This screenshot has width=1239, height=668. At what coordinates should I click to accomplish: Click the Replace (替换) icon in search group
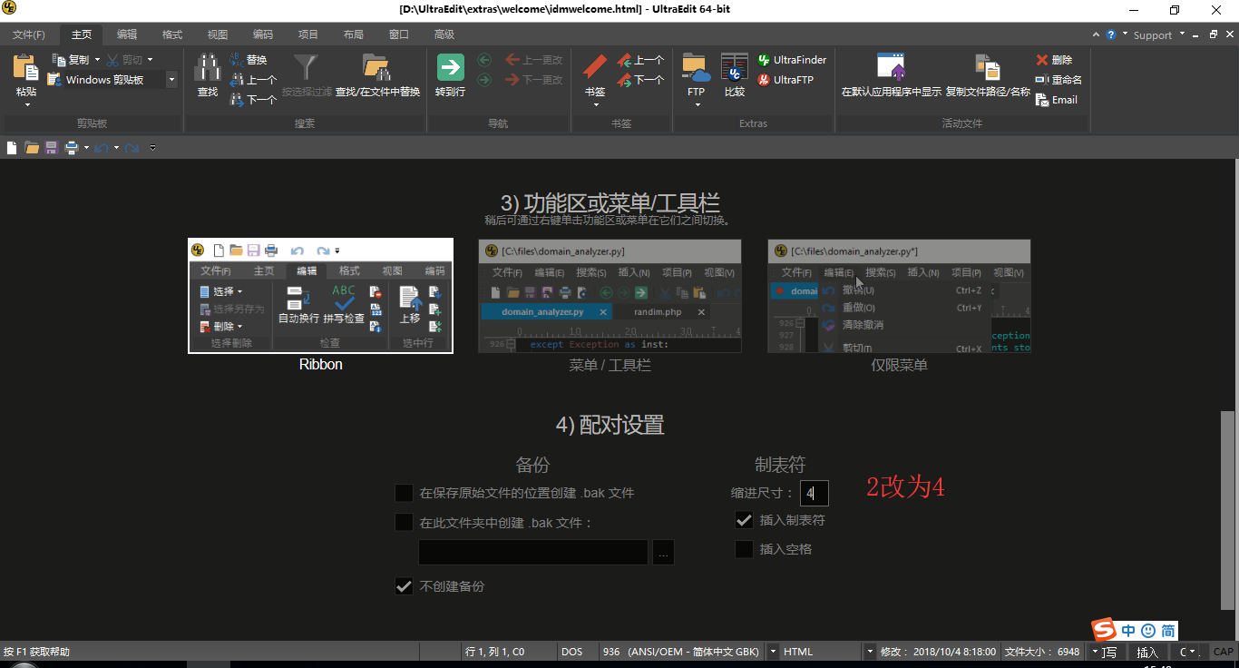[236, 60]
